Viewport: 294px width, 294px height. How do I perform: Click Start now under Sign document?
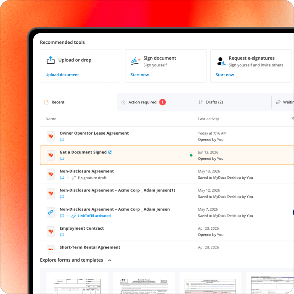pyautogui.click(x=140, y=74)
